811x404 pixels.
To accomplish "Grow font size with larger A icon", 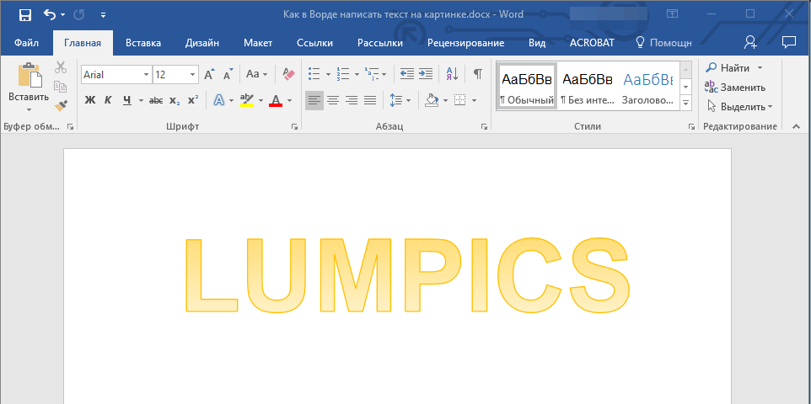I will 209,74.
